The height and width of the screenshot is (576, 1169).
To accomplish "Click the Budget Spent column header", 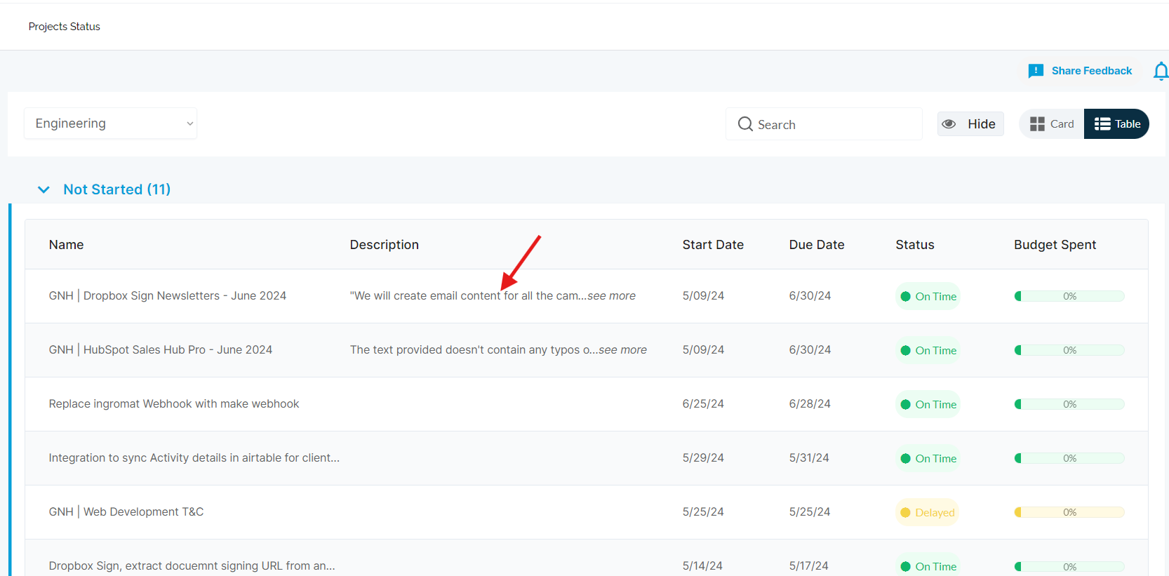I will pos(1054,245).
